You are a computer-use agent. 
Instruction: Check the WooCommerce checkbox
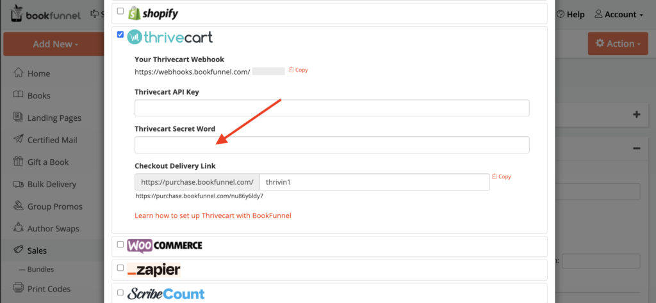[x=120, y=244]
